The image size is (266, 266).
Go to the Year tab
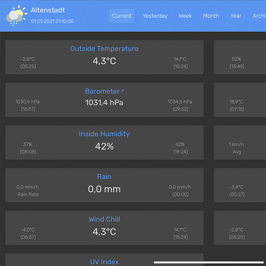(236, 16)
